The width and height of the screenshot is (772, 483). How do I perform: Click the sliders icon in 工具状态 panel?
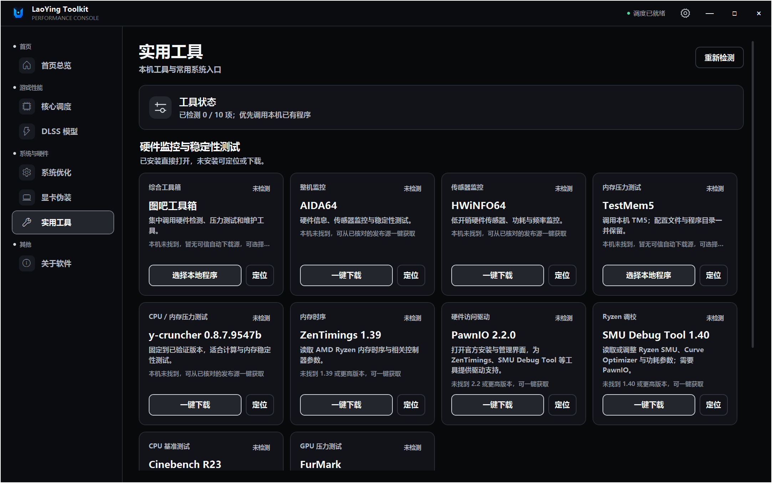tap(161, 107)
